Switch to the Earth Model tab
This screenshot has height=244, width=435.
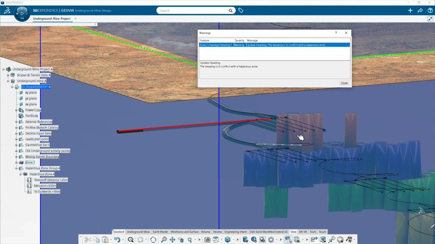coord(160,232)
